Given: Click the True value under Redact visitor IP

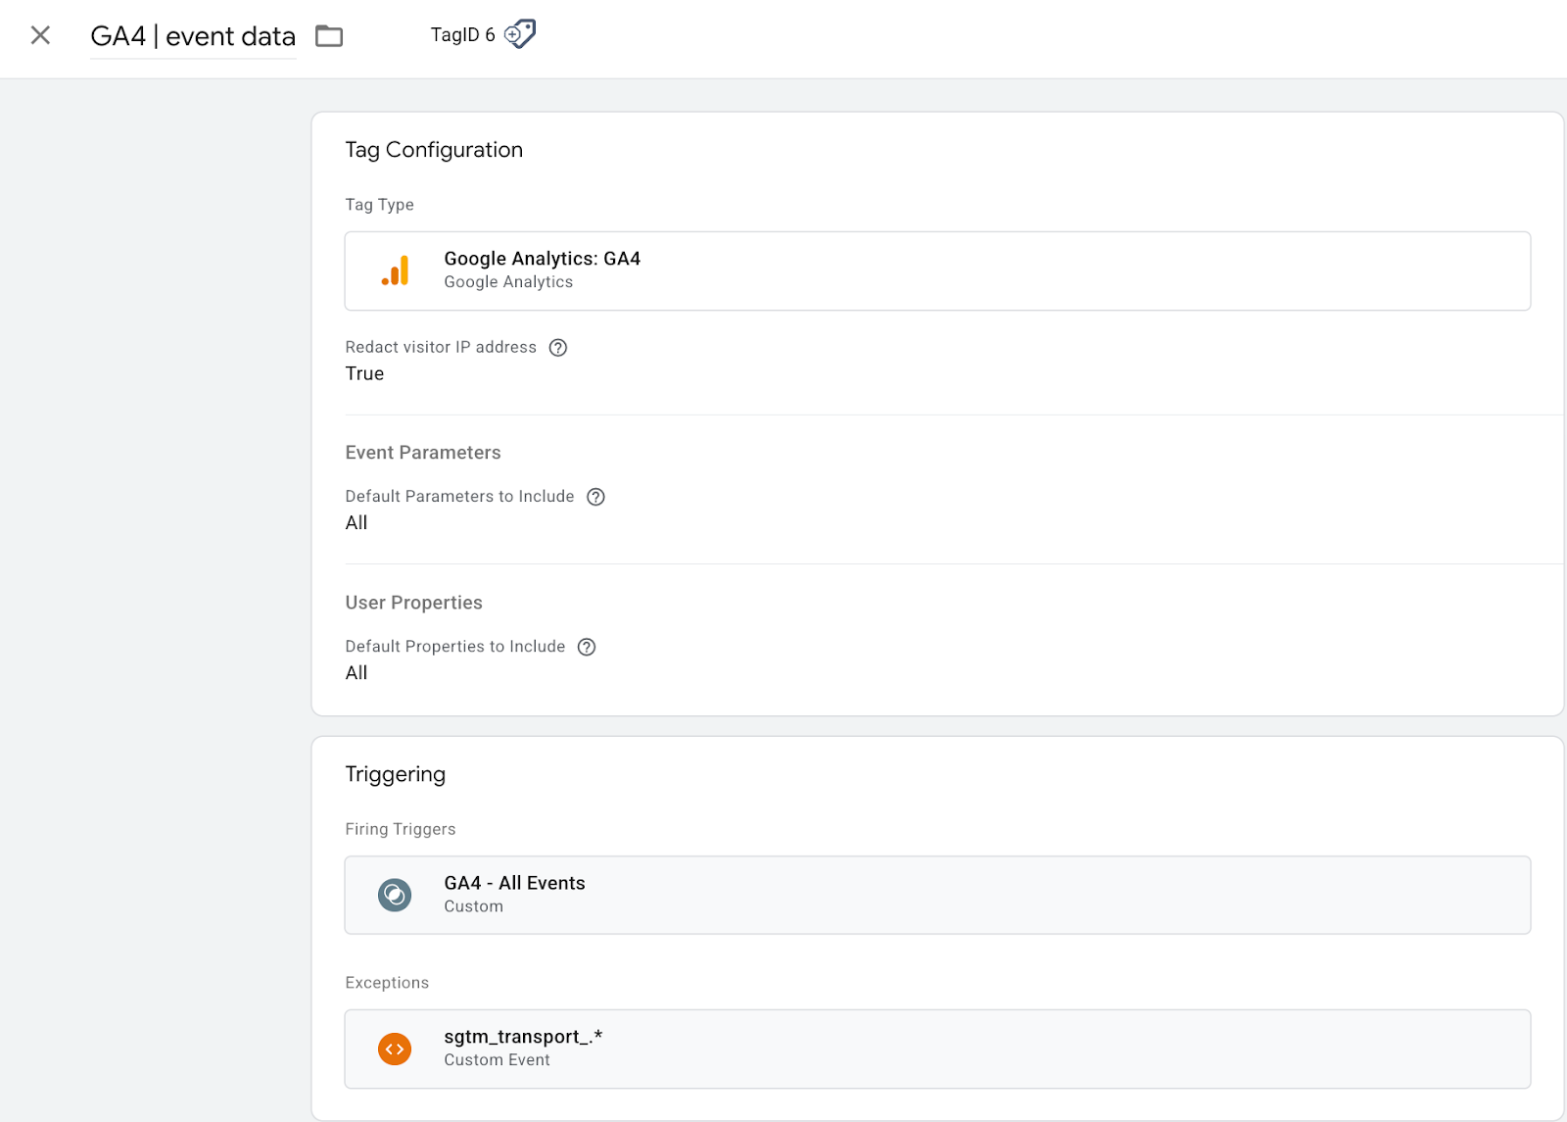Looking at the screenshot, I should click(364, 373).
